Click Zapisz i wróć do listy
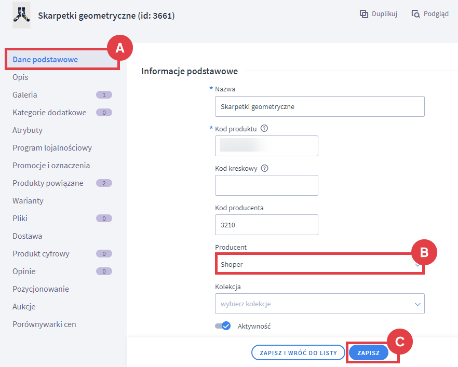The height and width of the screenshot is (367, 458). click(298, 353)
